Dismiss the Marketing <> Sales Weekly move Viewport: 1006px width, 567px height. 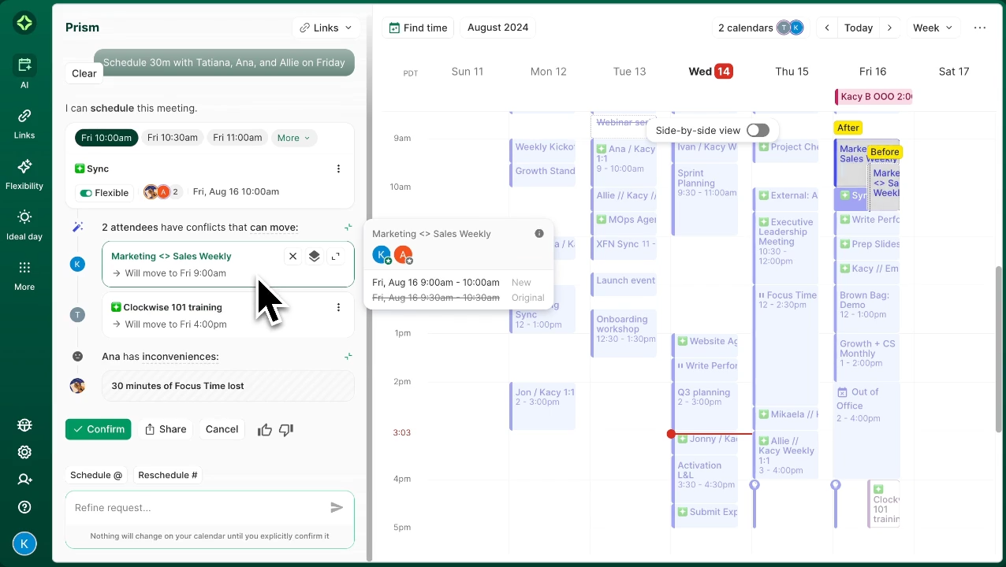point(292,256)
